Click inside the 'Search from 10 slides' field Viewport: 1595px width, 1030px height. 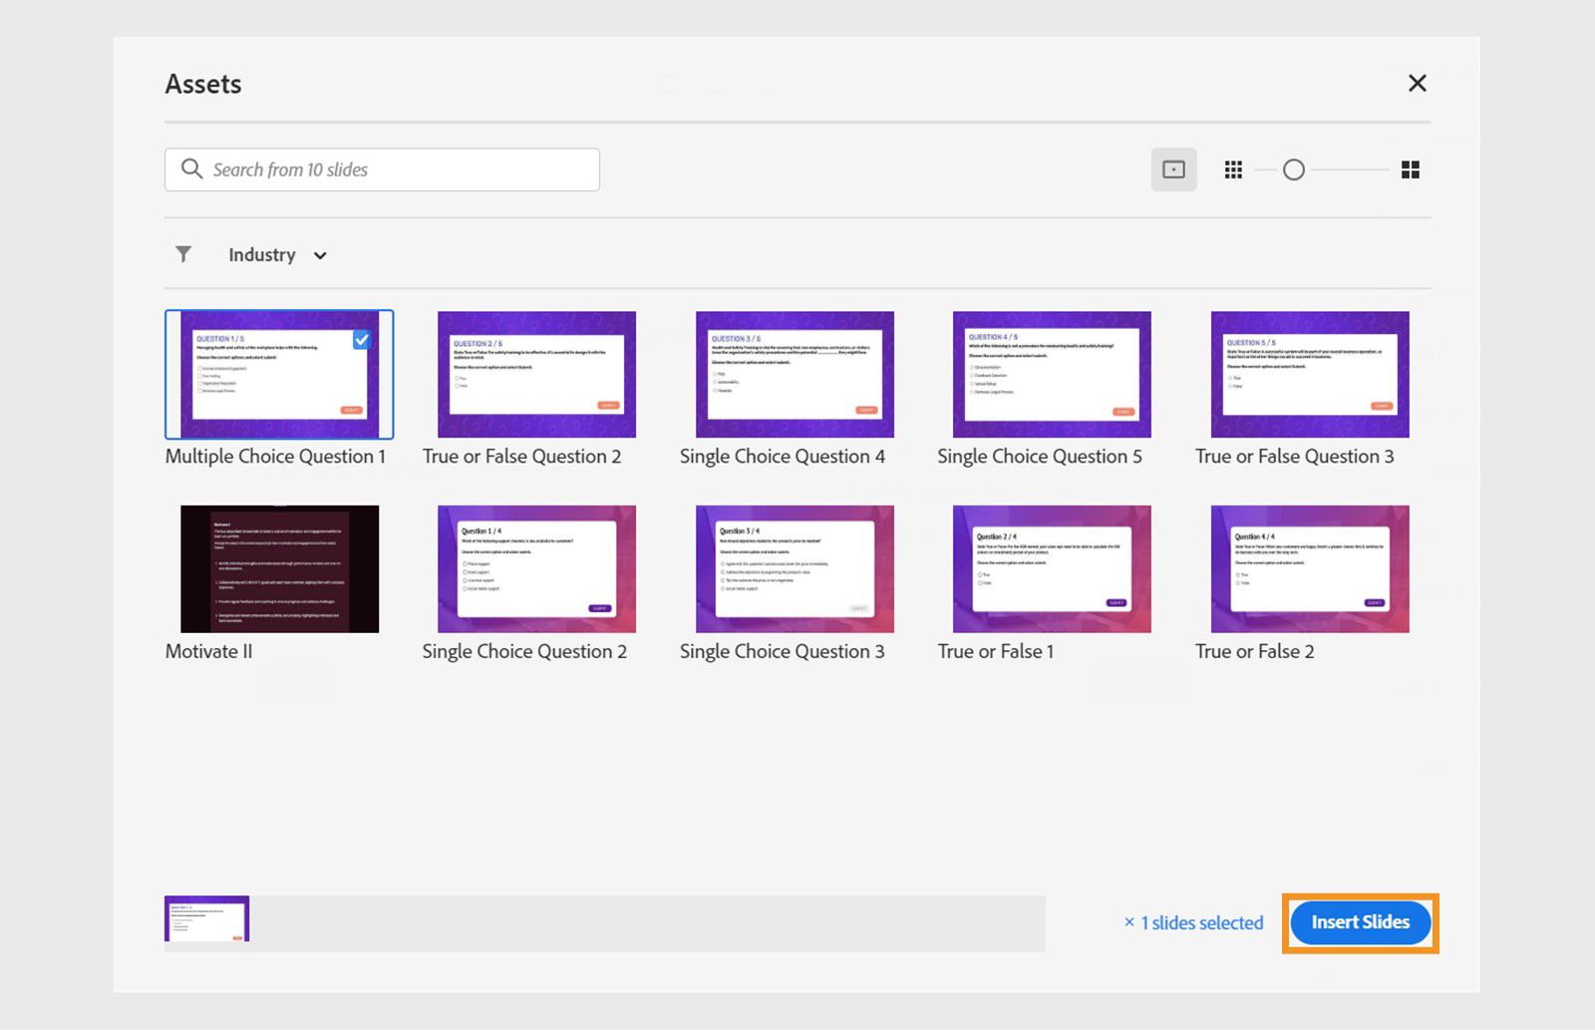[389, 170]
